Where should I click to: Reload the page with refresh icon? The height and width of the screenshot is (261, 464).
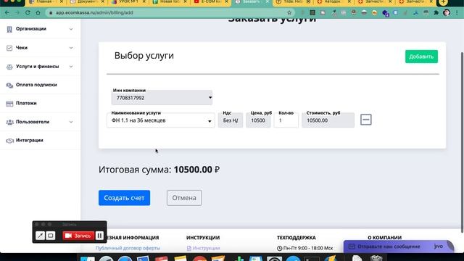point(28,13)
